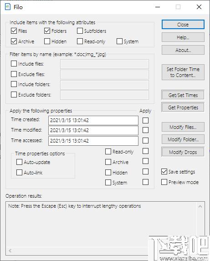Turn on Preview mode
Image resolution: width=210 pixels, height=261 pixels.
(164, 182)
